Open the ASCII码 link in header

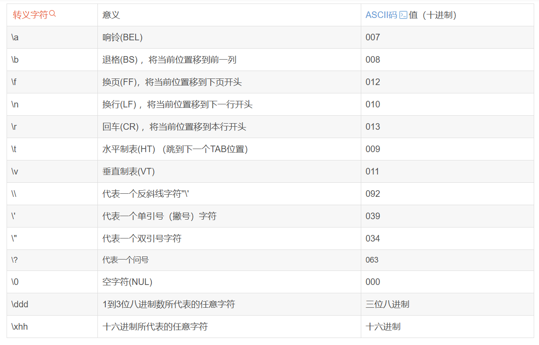click(x=381, y=15)
